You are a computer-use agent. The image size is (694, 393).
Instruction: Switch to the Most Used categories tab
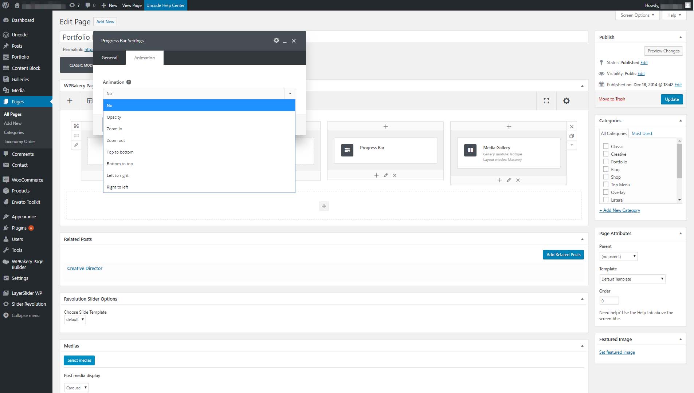pyautogui.click(x=642, y=134)
